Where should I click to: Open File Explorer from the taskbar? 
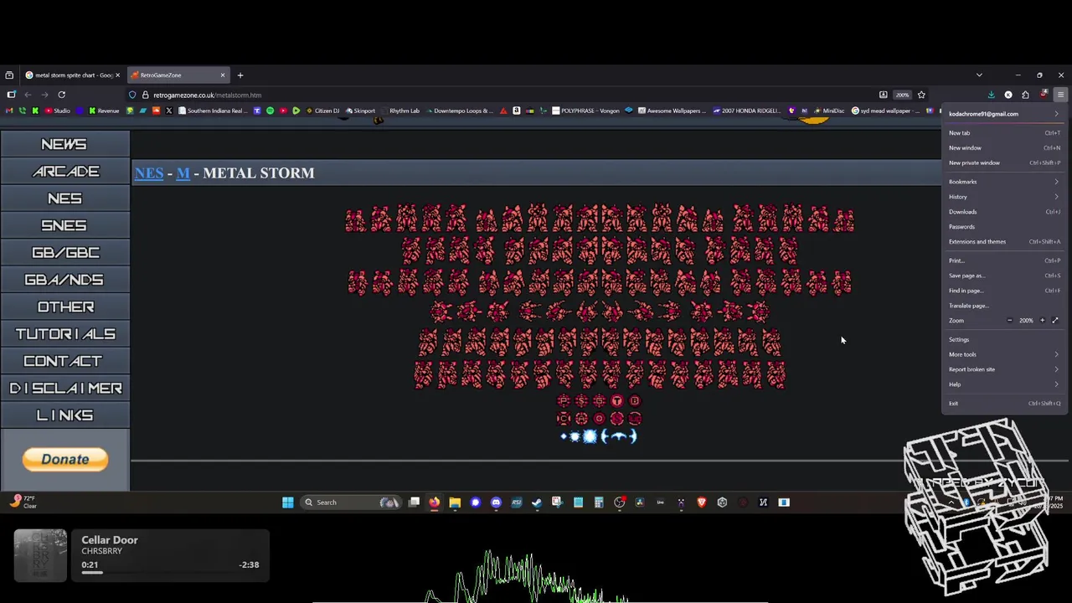(455, 502)
